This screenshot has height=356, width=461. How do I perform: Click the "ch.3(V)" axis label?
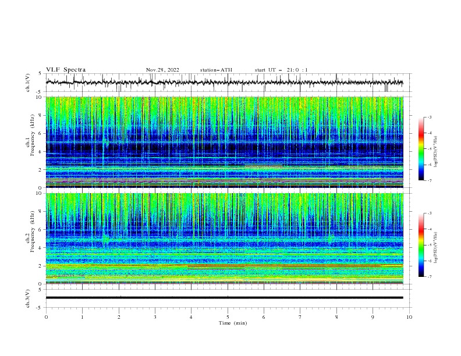pos(28,298)
